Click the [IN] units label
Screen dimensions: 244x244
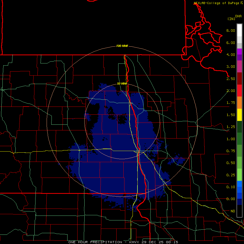(x=232, y=19)
